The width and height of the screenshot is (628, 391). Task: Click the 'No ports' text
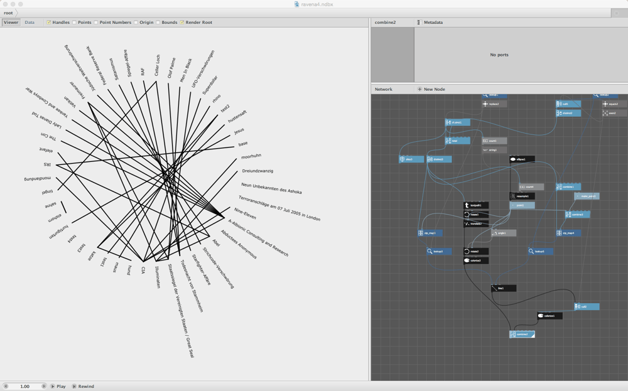click(x=499, y=55)
